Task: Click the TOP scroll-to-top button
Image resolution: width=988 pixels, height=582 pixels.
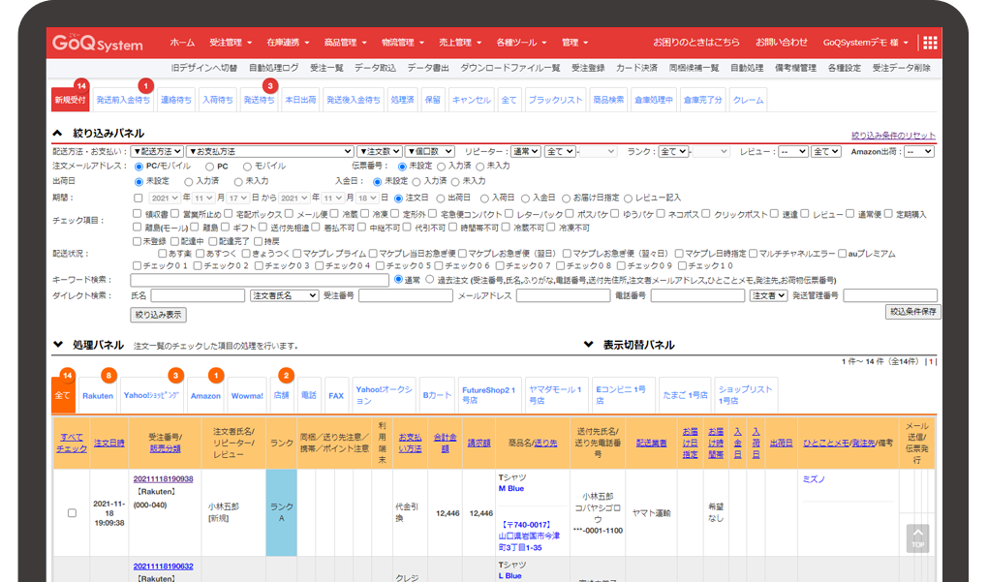Action: pos(917,539)
